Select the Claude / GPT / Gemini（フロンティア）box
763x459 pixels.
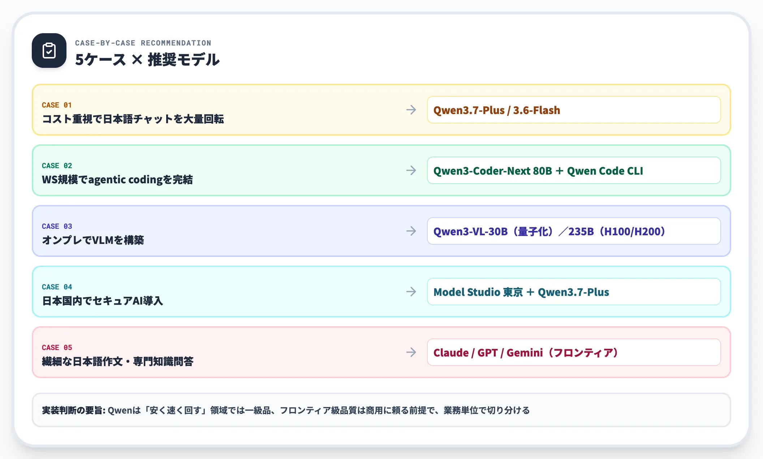574,352
